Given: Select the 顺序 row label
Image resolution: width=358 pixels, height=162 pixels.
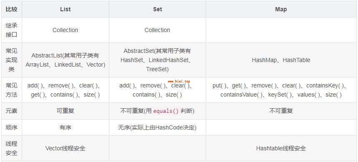Looking at the screenshot, I should pos(11,127).
